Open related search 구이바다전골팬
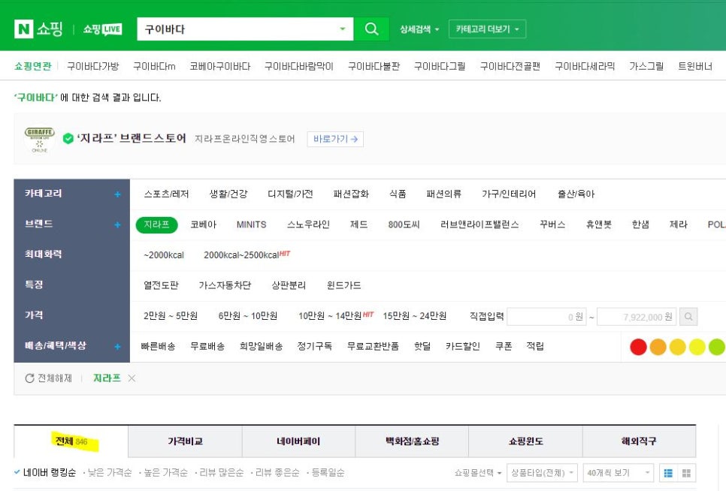The width and height of the screenshot is (726, 491). coord(510,67)
